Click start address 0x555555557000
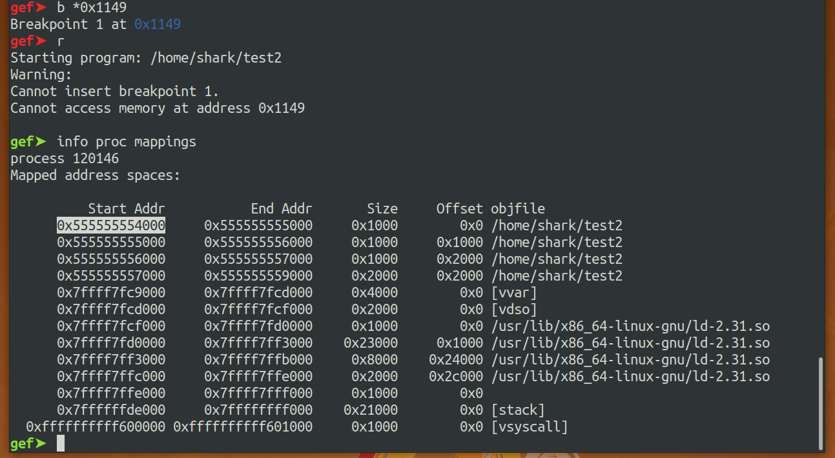835x458 pixels. coord(111,276)
